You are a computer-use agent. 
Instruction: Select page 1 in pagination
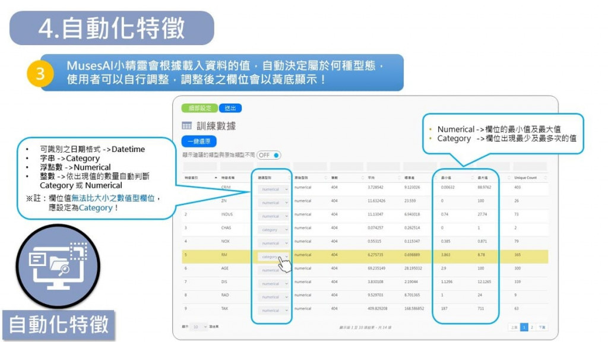524,327
